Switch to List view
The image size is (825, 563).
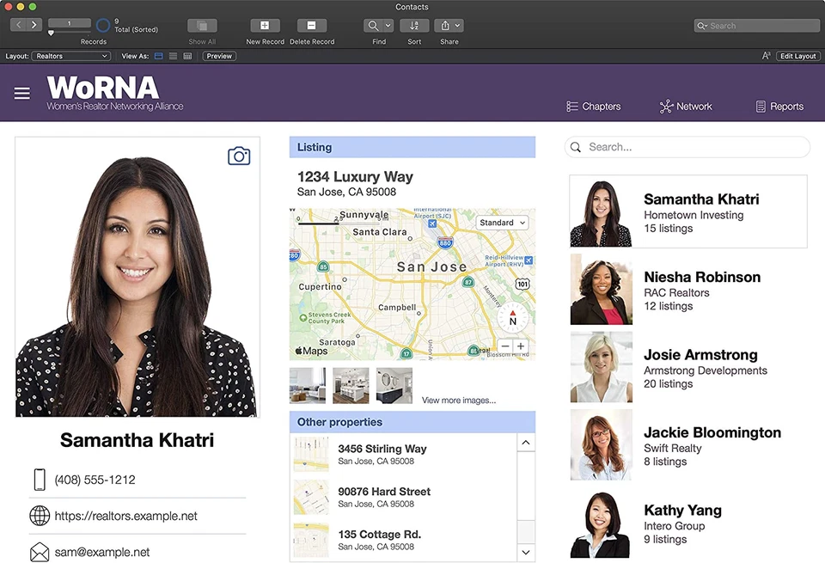[x=173, y=56]
